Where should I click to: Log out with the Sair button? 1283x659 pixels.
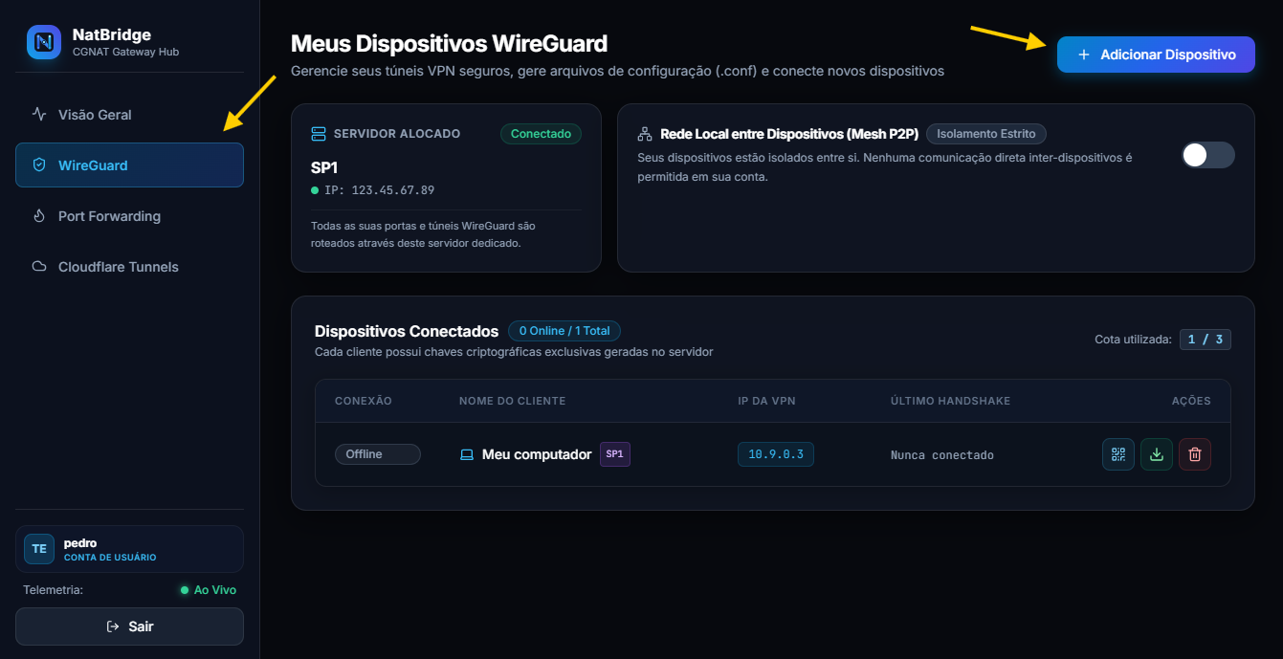(x=129, y=626)
